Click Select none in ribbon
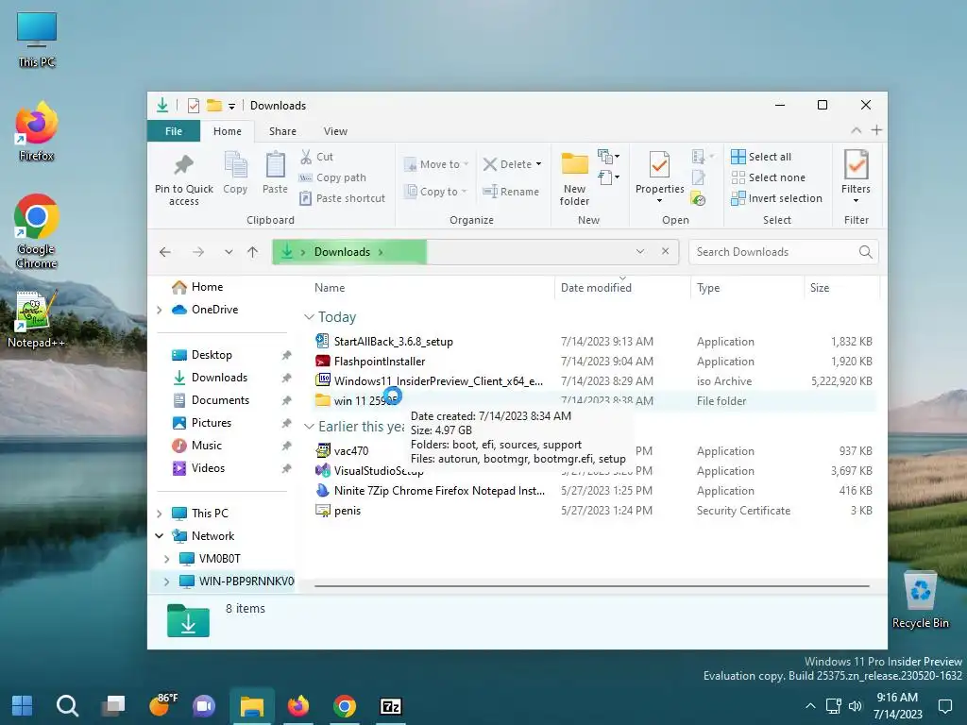Image resolution: width=967 pixels, height=725 pixels. [768, 177]
